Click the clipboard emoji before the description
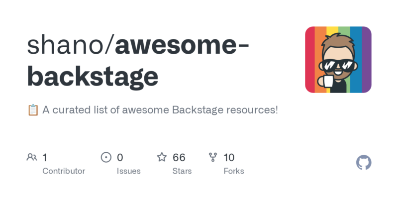398x199 pixels. 32,110
